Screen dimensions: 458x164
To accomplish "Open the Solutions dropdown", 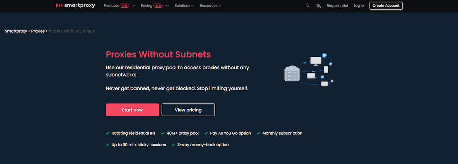I will pos(184,6).
